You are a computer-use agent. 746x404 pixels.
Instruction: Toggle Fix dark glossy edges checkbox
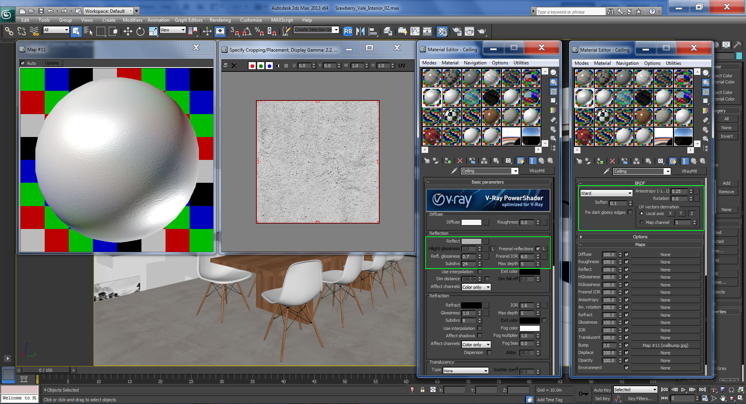[630, 212]
